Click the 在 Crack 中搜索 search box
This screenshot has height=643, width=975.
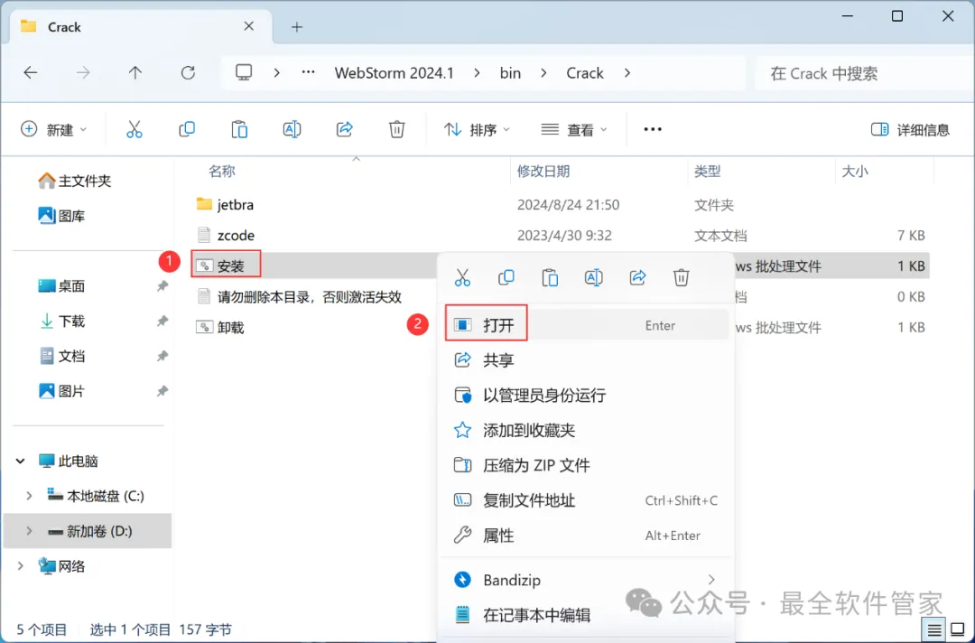click(x=864, y=73)
